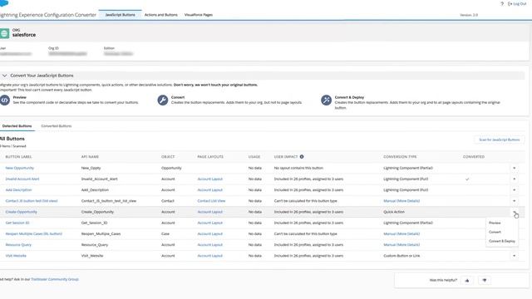Open the Add Description button link
This screenshot has width=532, height=299.
[x=18, y=190]
